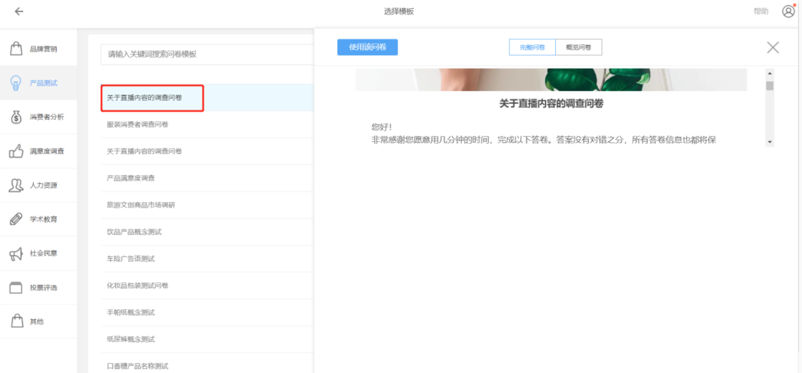Open the user profile avatar icon
The image size is (802, 373).
pos(788,11)
